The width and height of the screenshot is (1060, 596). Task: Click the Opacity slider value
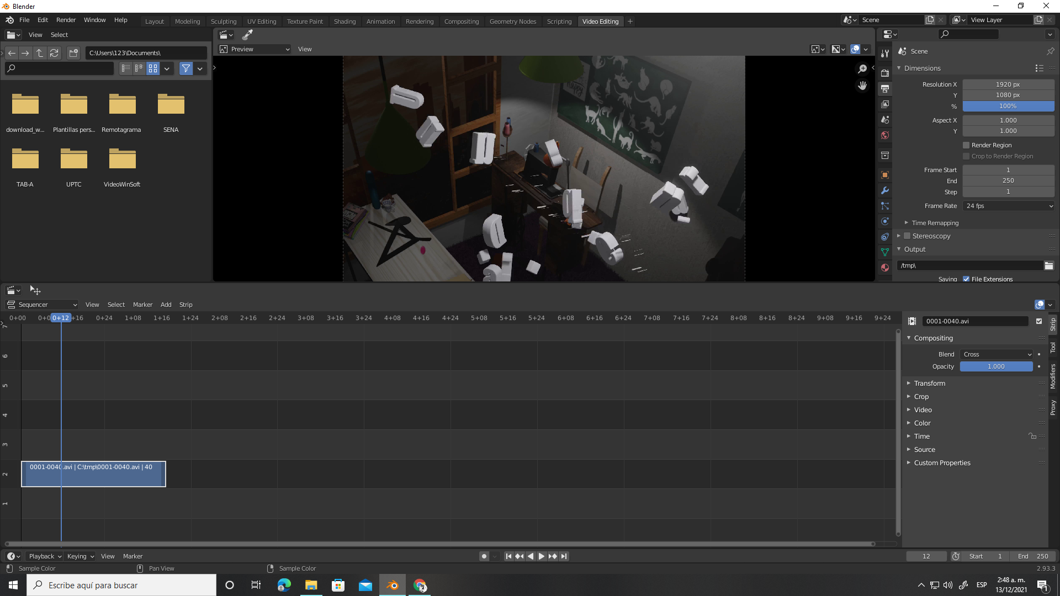(x=996, y=366)
